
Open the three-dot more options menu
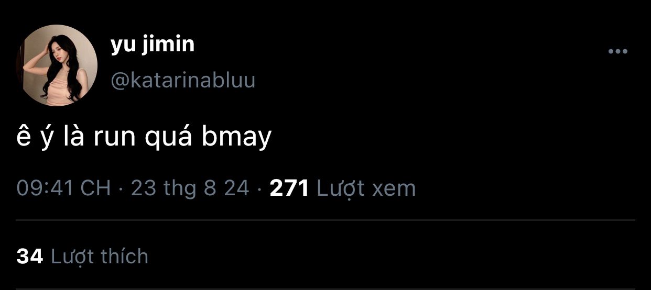tap(617, 51)
